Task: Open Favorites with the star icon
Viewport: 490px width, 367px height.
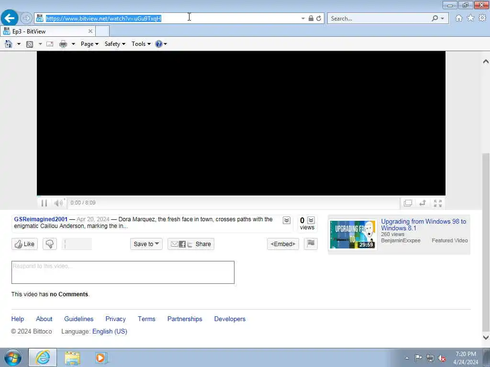Action: (x=471, y=18)
